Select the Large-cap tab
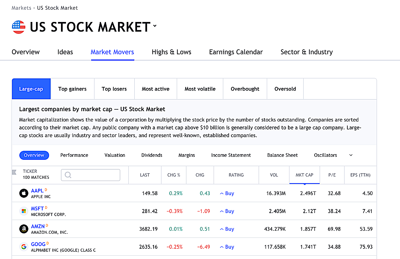 click(x=31, y=89)
